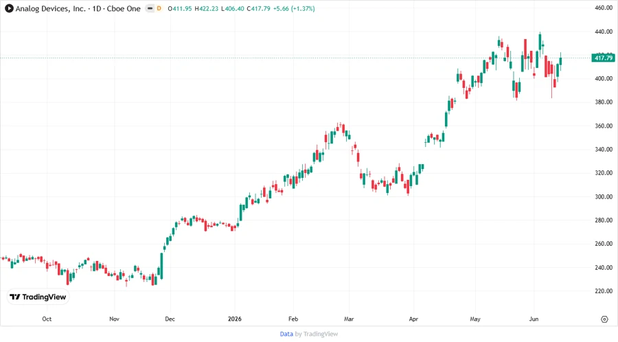Click the Apr label on time axis
This screenshot has height=342, width=618.
(413, 319)
